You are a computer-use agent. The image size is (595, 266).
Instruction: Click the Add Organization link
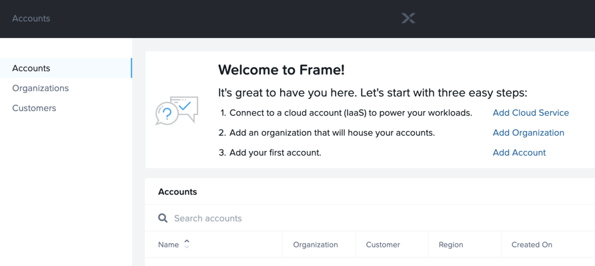[x=528, y=133]
